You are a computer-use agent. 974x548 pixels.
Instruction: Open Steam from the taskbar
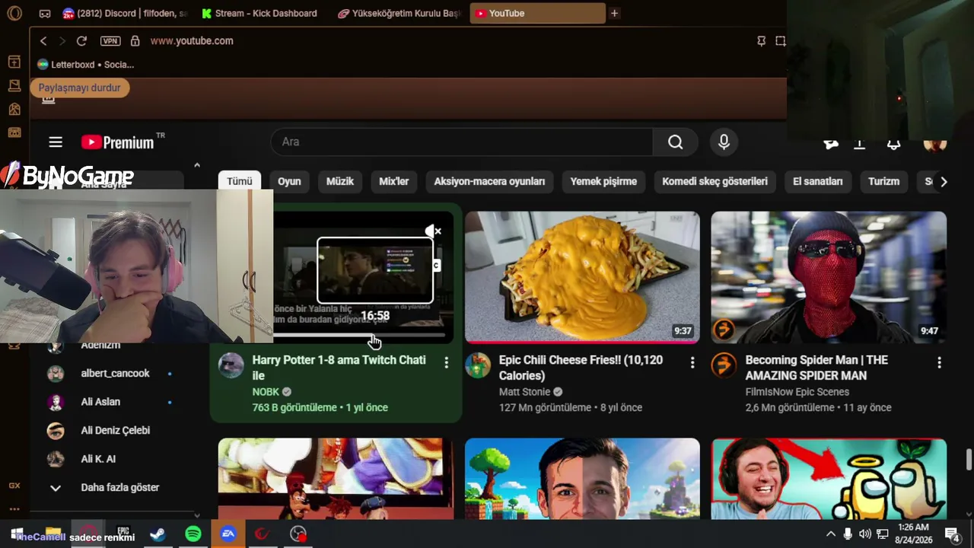tap(158, 534)
